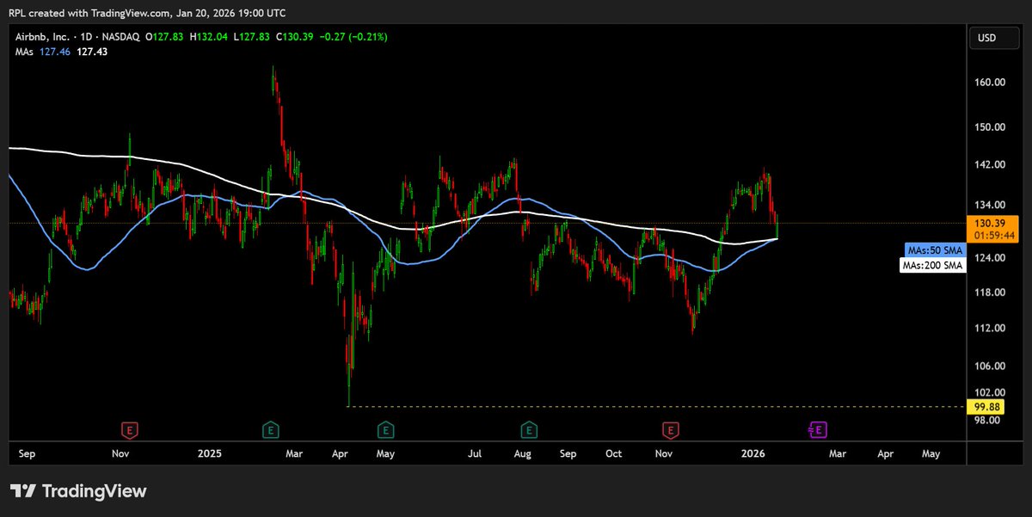Screen dimensions: 1032x517
Task: Click the Aug label on time axis
Action: coord(522,452)
